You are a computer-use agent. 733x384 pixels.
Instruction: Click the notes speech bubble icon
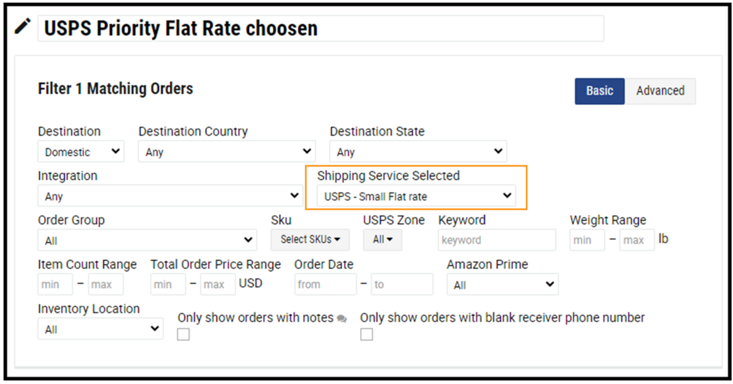[342, 318]
